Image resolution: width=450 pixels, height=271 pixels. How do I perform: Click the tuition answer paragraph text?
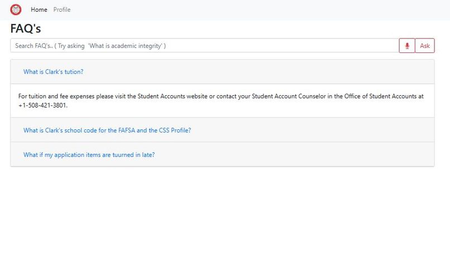221,101
